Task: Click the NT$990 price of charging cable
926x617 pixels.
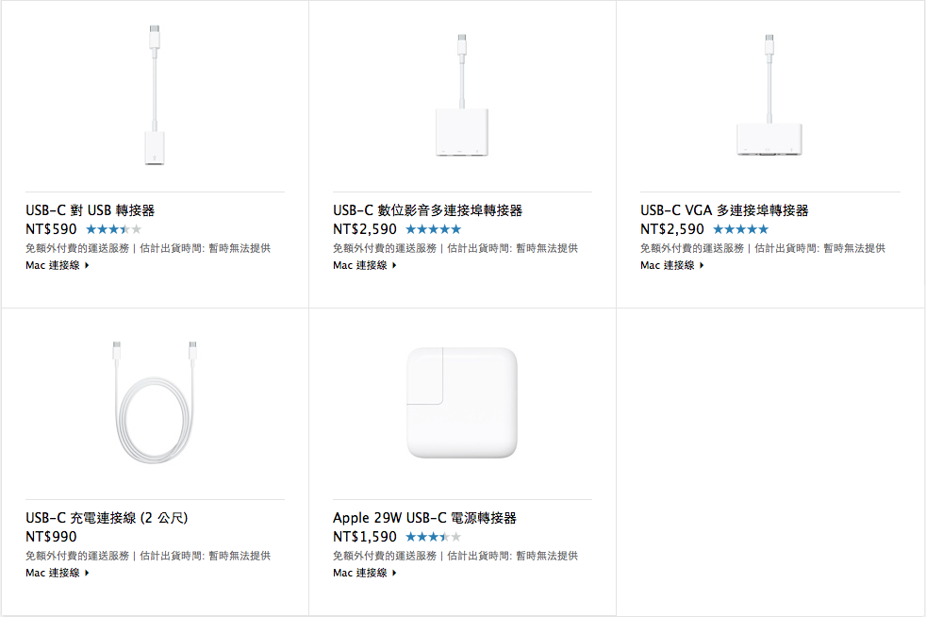Action: point(51,537)
